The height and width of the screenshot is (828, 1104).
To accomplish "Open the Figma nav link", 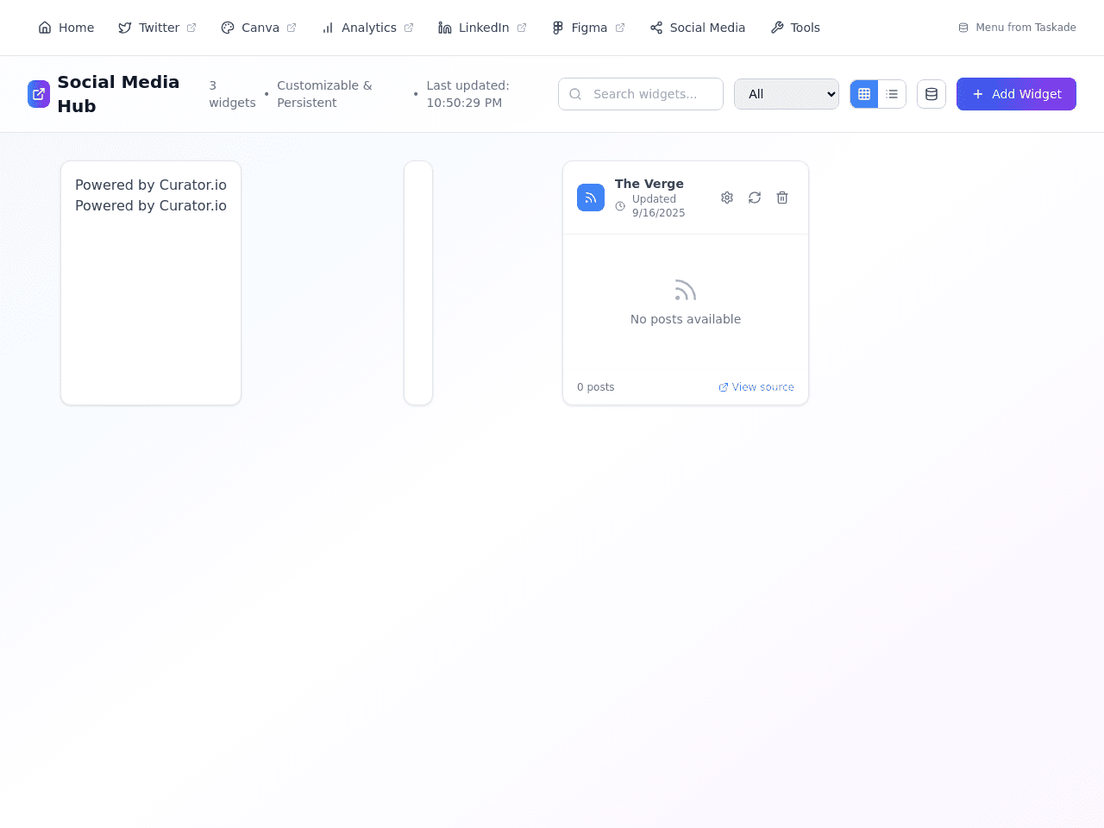I will (x=588, y=28).
